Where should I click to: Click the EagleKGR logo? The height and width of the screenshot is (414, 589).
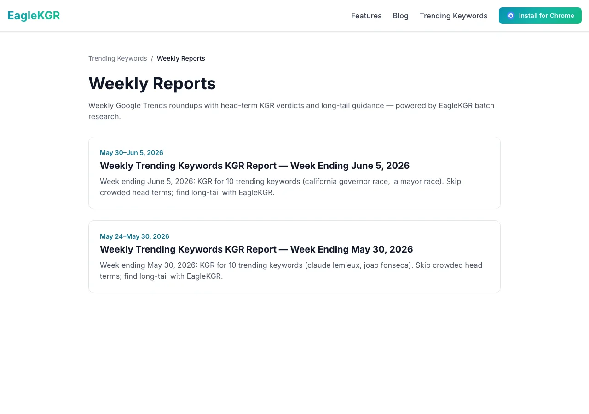(x=34, y=16)
